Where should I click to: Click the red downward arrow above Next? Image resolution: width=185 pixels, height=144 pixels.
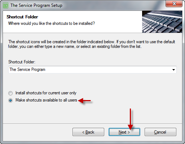coord(130,119)
